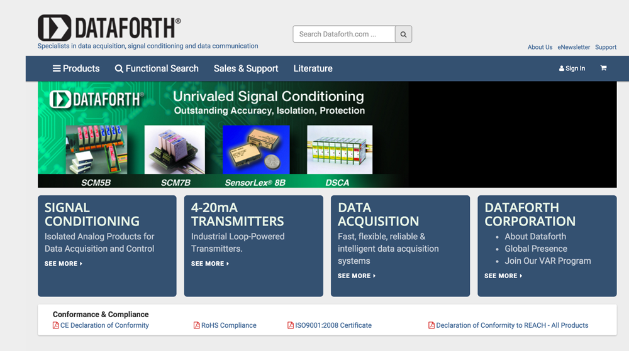629x351 pixels.
Task: Open the Products menu
Action: coord(76,68)
